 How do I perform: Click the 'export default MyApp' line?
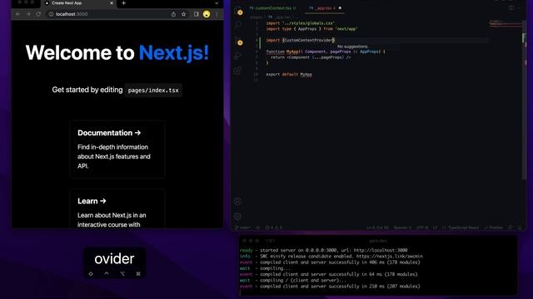click(289, 74)
